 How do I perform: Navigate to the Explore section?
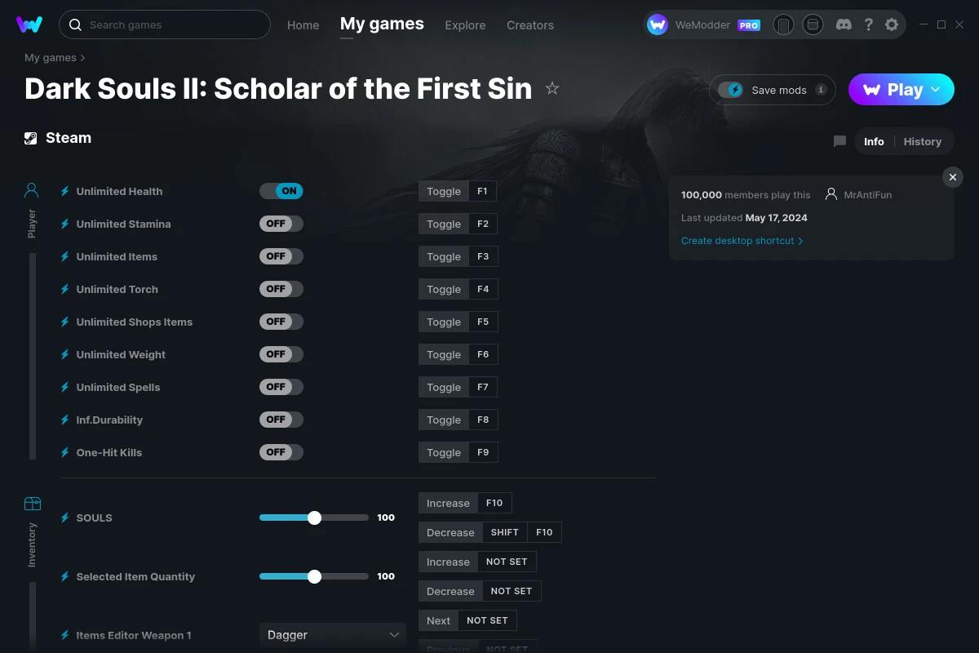[465, 25]
